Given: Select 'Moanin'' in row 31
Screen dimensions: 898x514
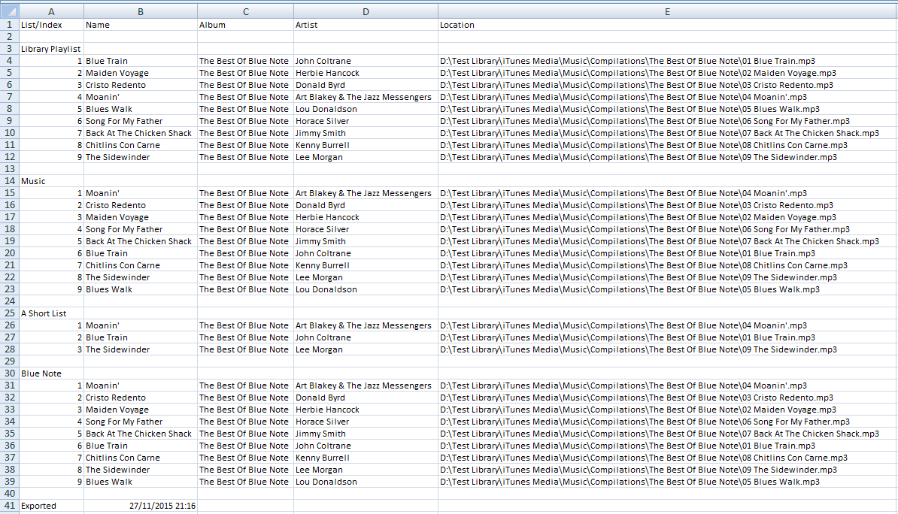Looking at the screenshot, I should (141, 385).
